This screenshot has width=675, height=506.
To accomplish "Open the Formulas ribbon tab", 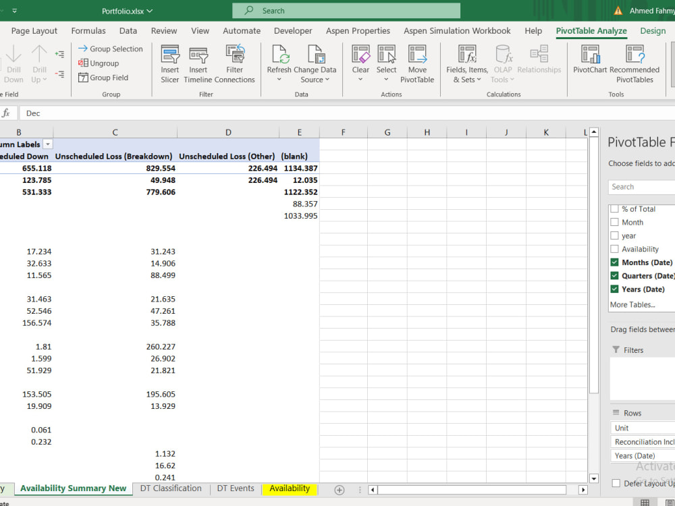I will click(88, 30).
